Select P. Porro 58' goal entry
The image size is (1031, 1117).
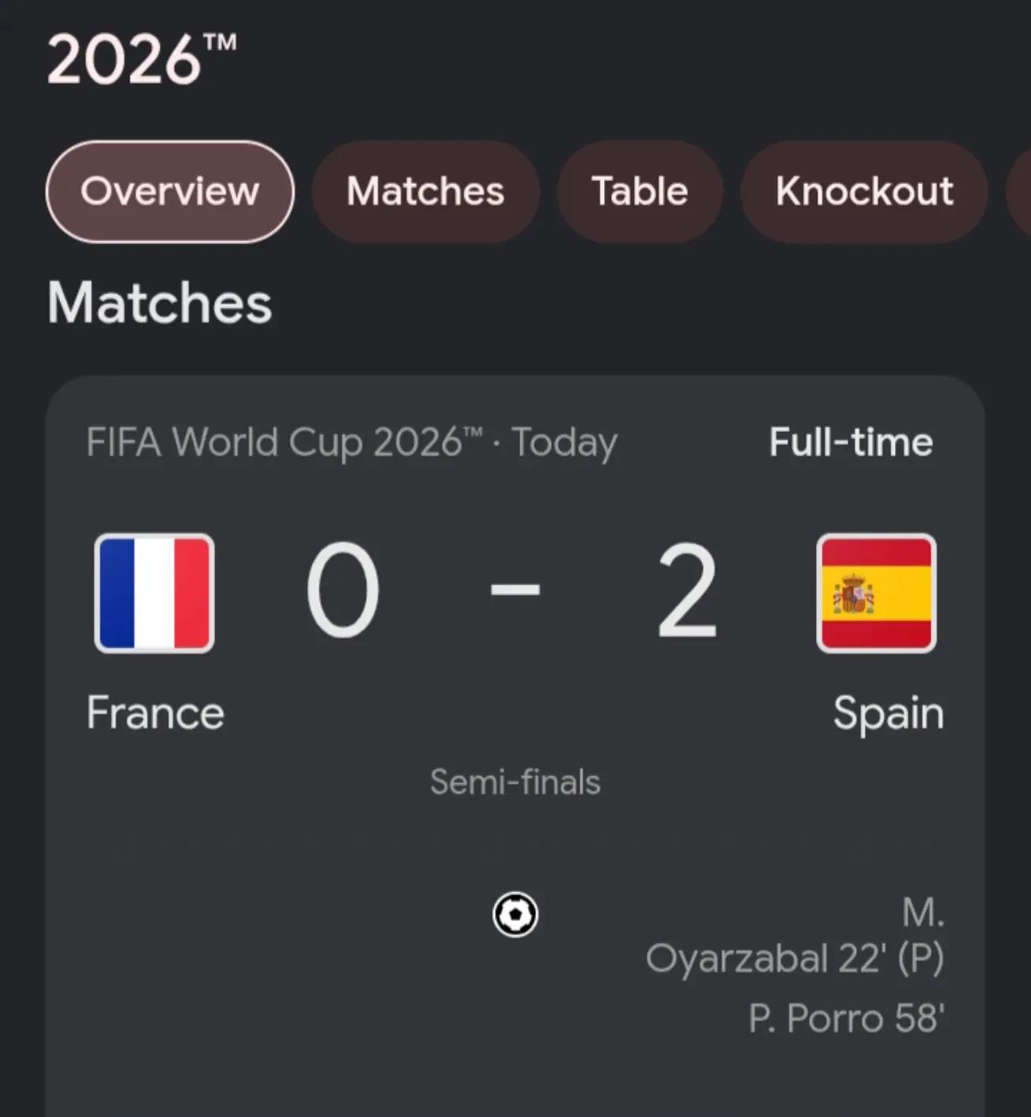tap(847, 1018)
